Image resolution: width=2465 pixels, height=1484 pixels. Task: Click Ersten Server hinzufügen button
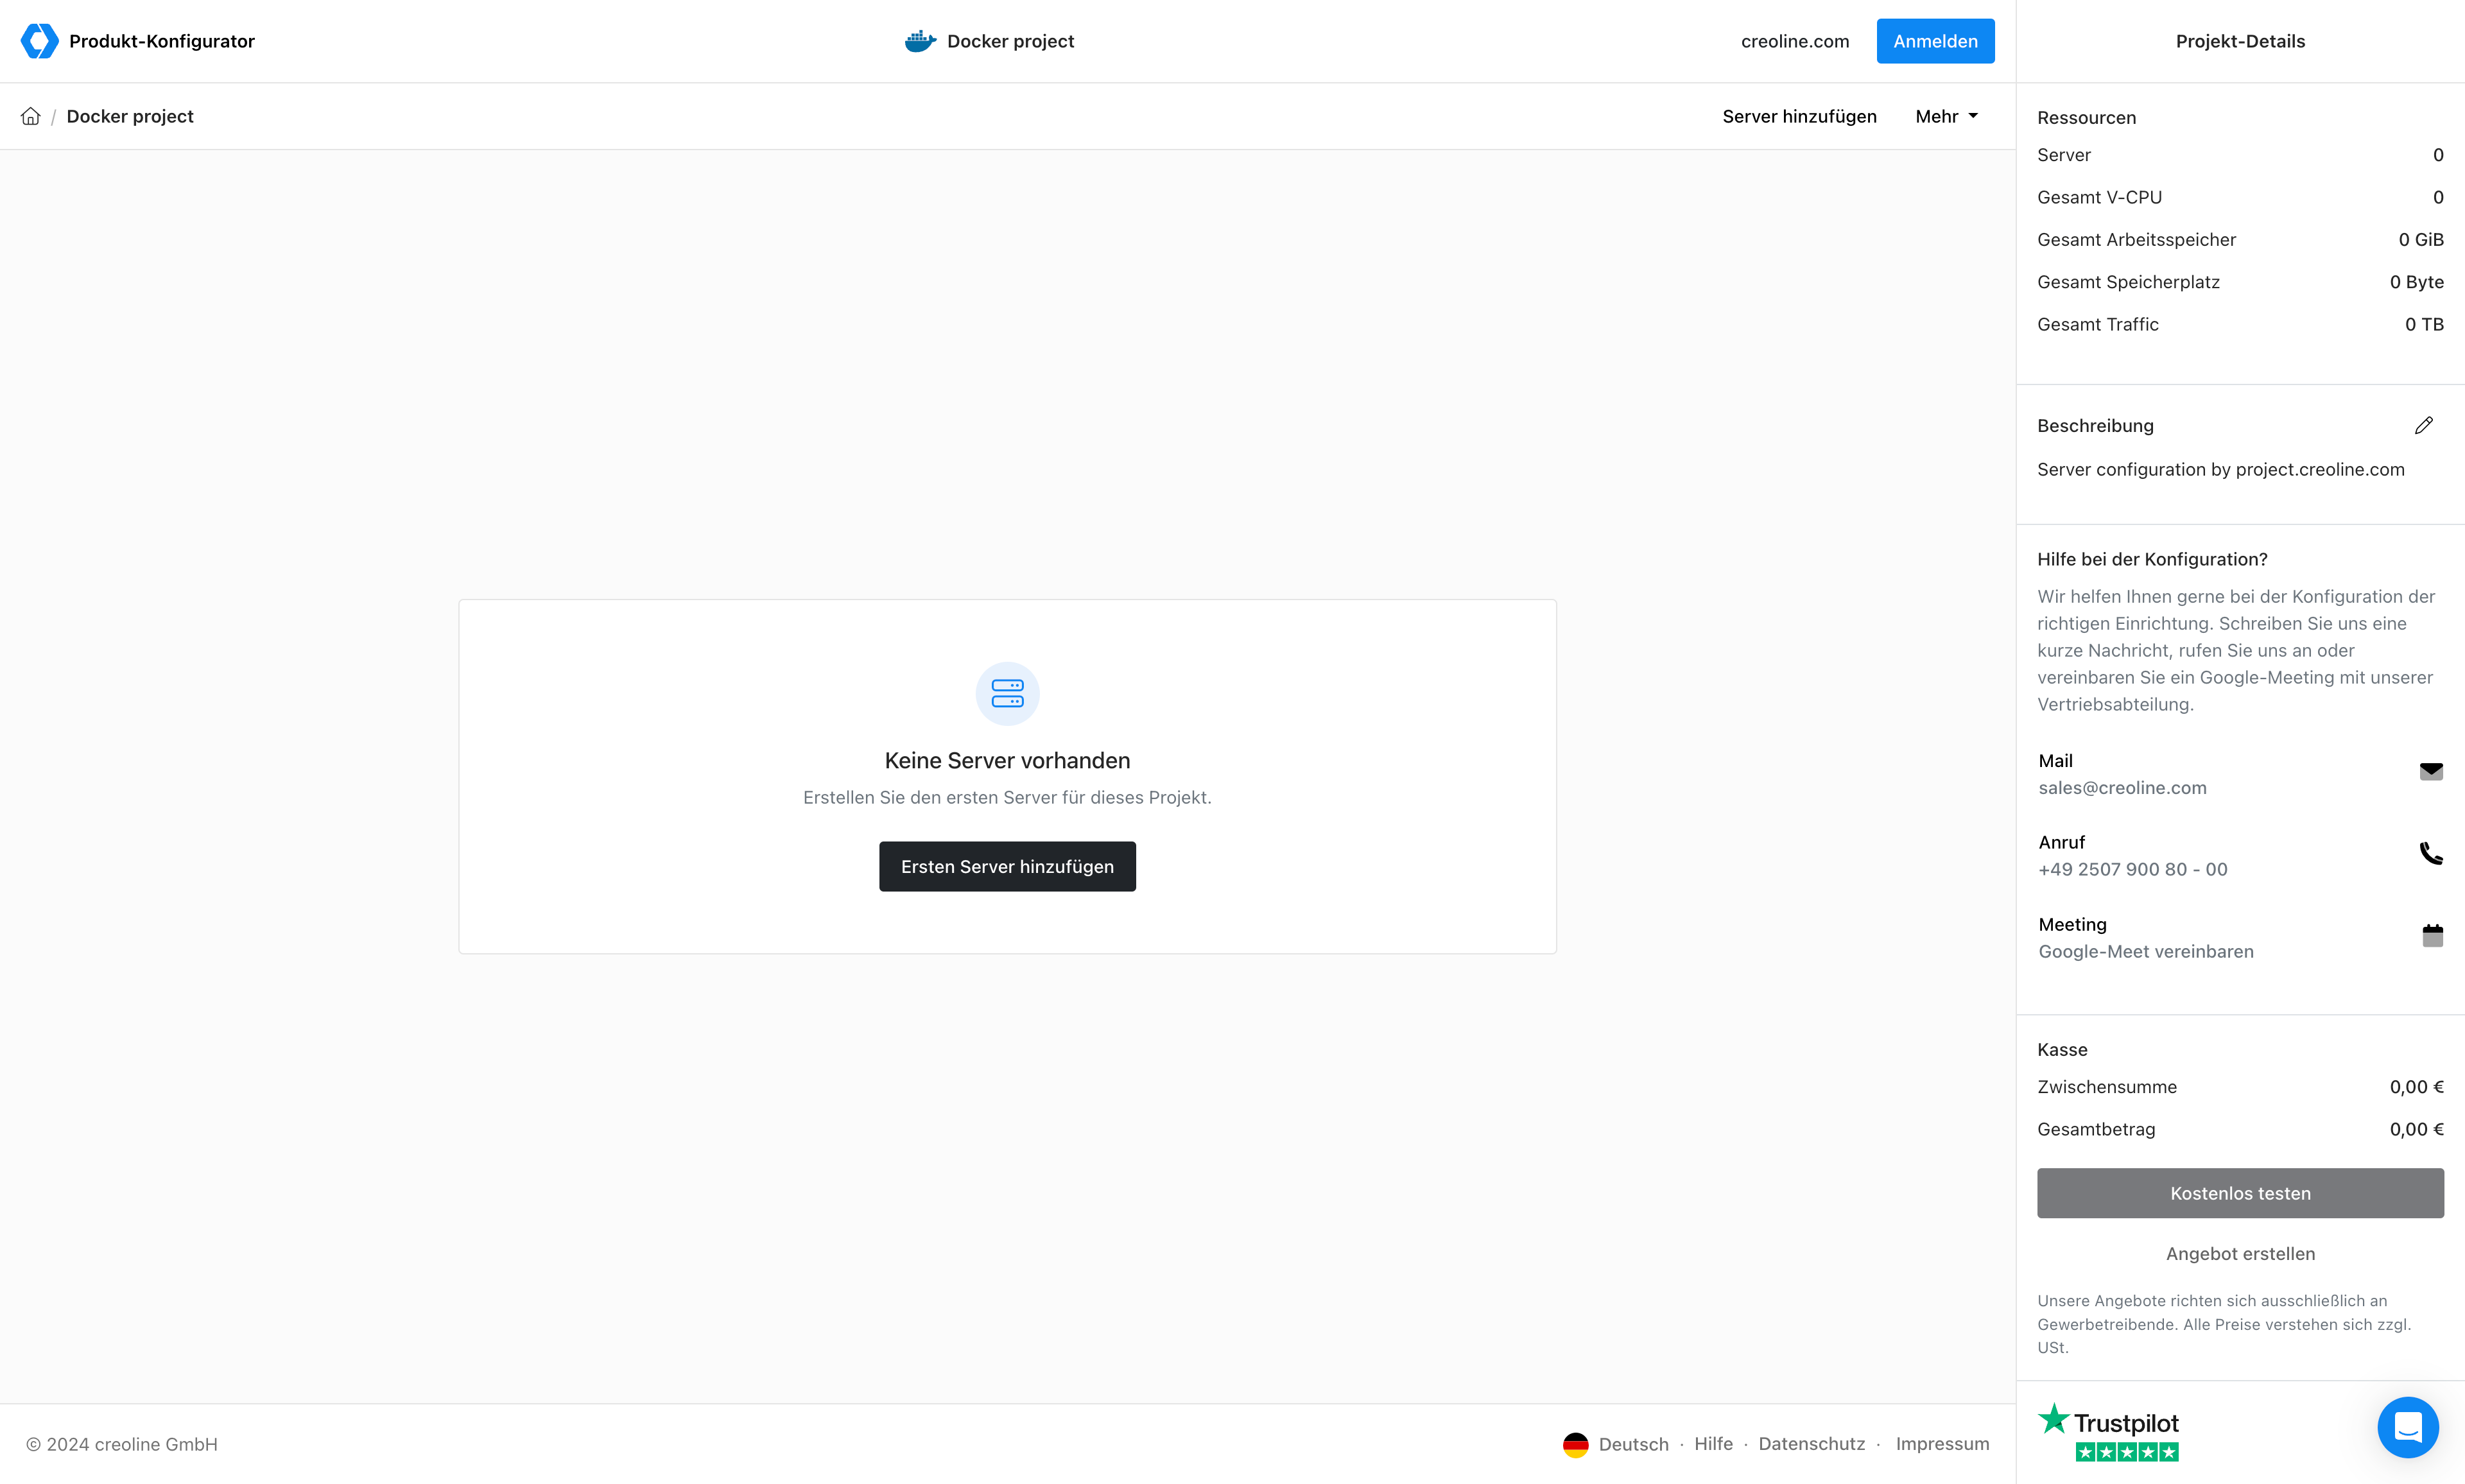pos(1007,866)
